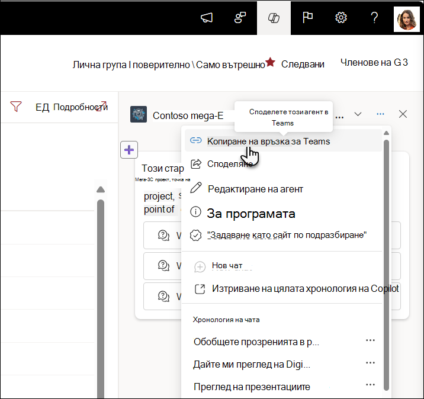The height and width of the screenshot is (399, 424).
Task: Open the blue more options ellipsis
Action: (x=380, y=114)
